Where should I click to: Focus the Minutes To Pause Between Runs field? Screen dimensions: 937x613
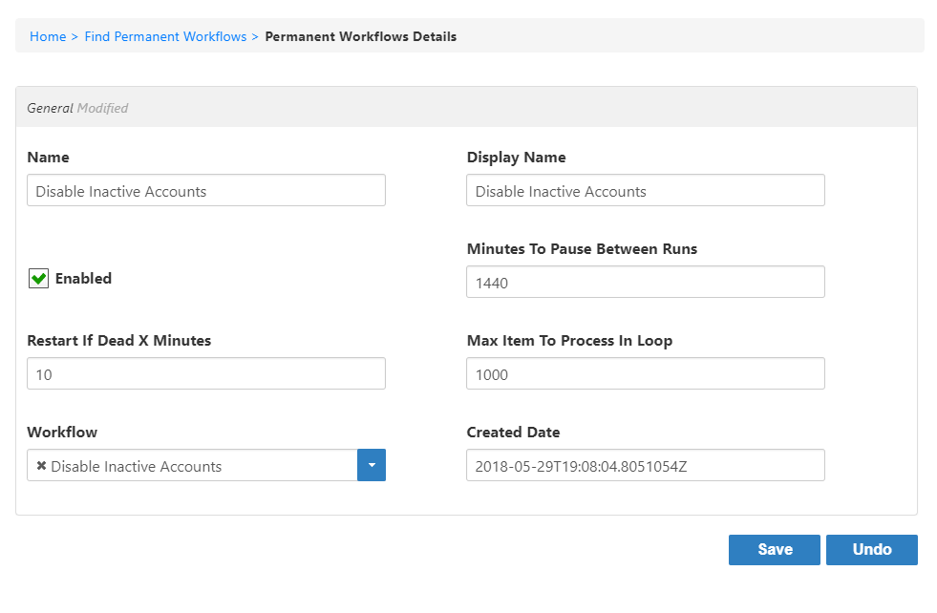tap(645, 282)
